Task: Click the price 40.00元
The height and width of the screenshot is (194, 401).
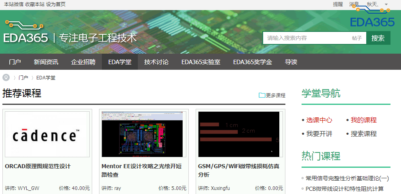Action: click(x=81, y=188)
